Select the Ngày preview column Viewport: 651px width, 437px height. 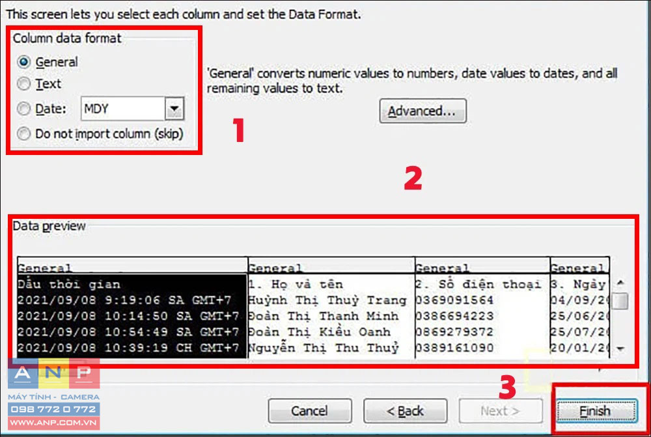(579, 307)
